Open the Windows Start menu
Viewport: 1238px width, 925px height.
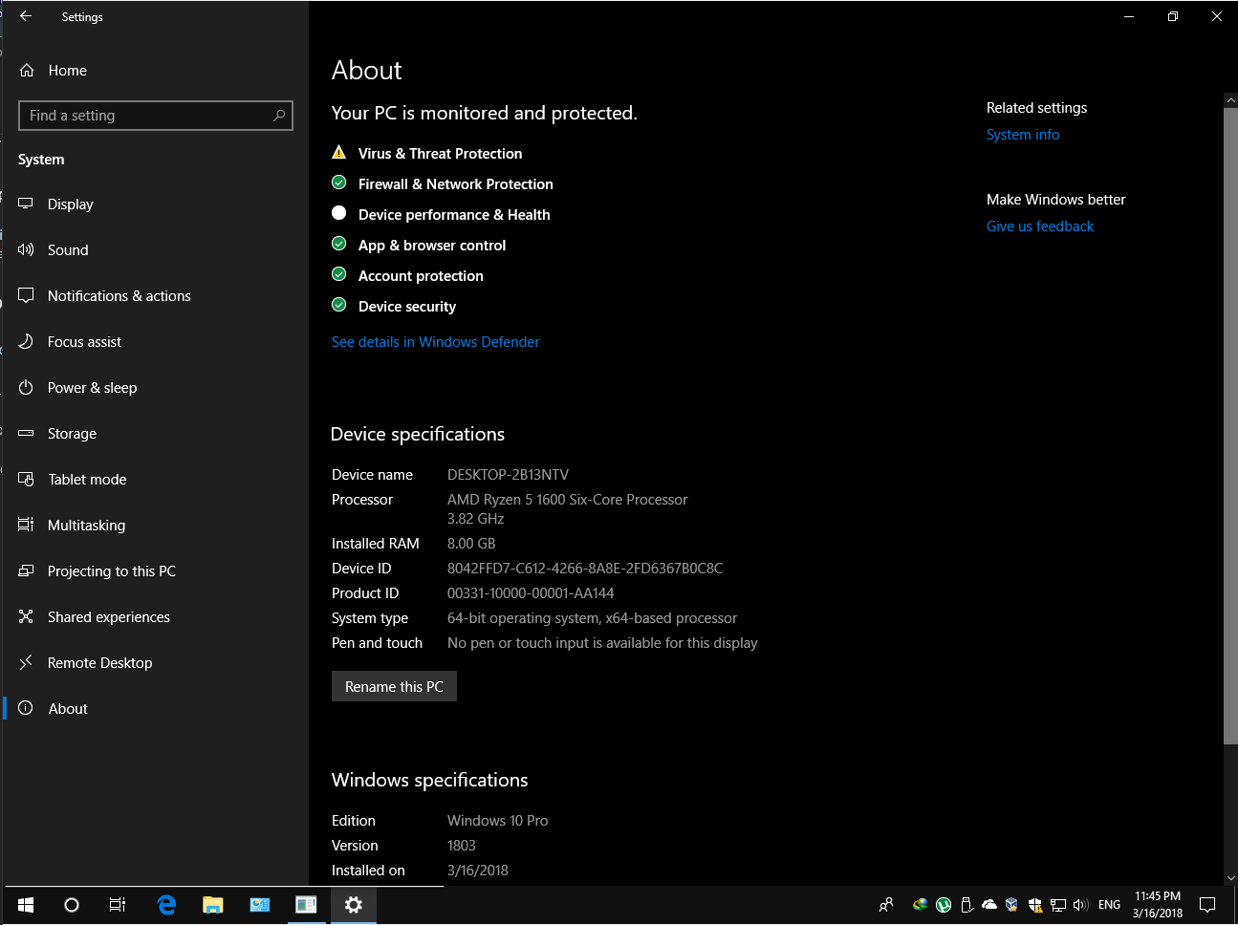coord(26,905)
